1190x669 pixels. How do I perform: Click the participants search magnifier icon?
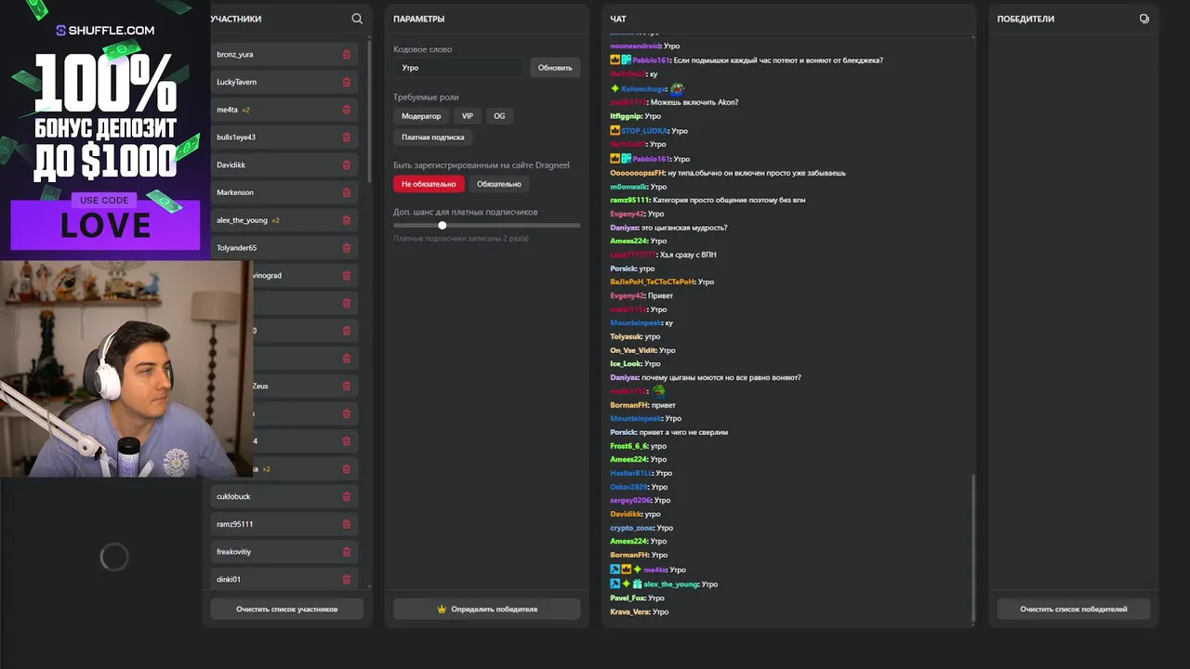click(x=357, y=19)
